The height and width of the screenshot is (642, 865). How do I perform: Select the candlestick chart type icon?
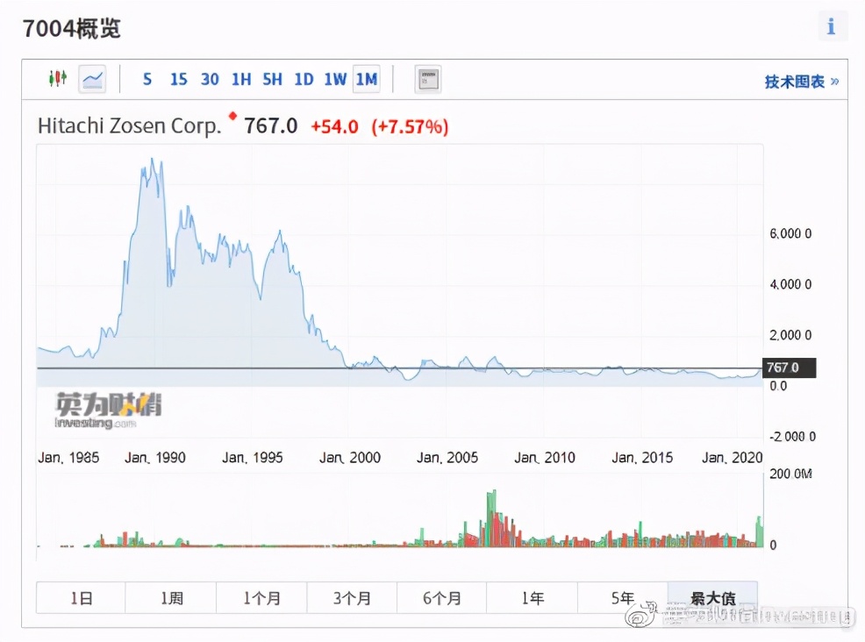pos(57,79)
